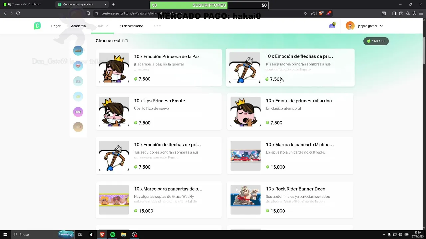Open the Brave Rewards triangle icon
The width and height of the screenshot is (426, 239).
(x=329, y=13)
